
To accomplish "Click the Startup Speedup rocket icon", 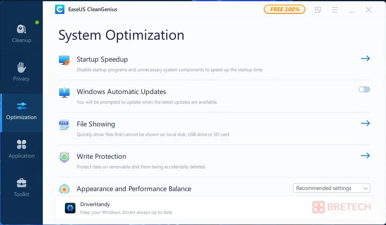I will coord(64,60).
